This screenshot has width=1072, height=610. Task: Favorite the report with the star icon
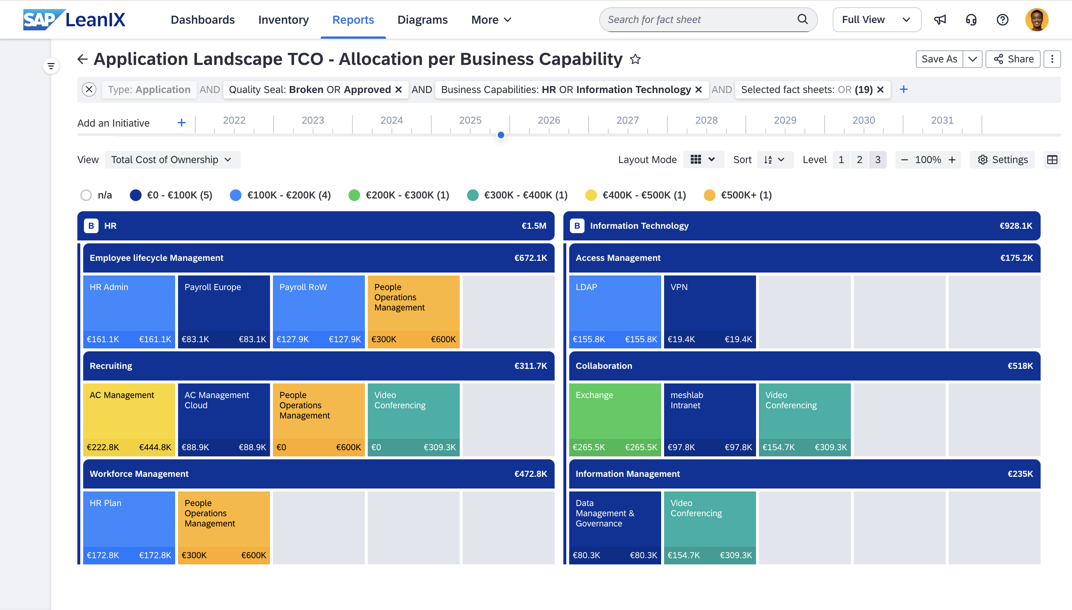635,59
